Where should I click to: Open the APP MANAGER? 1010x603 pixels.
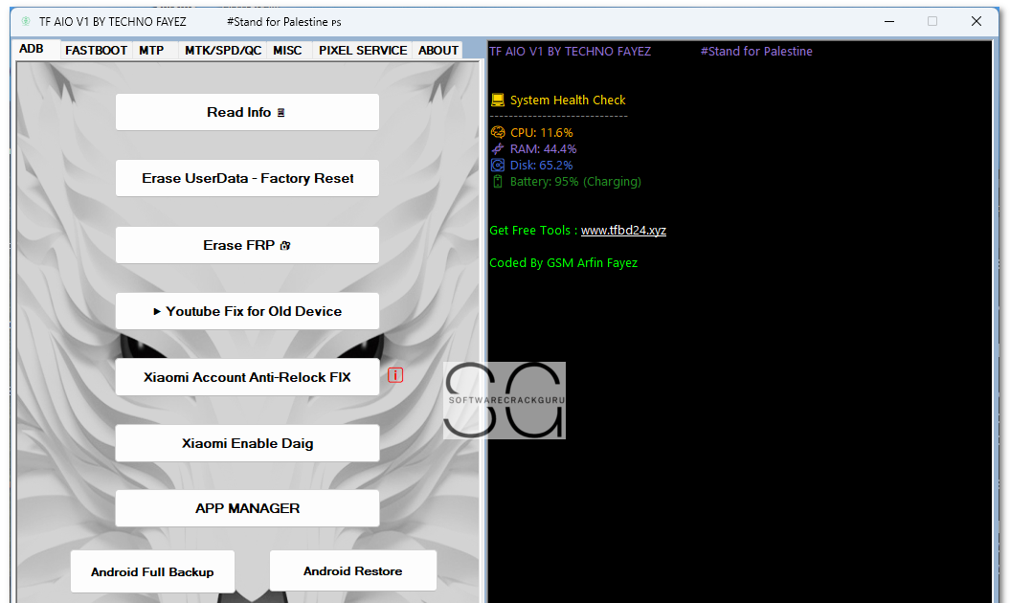coord(247,508)
